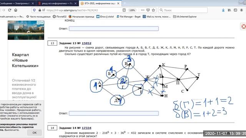Click the task number 13 box
The image size is (246, 138).
[52, 43]
